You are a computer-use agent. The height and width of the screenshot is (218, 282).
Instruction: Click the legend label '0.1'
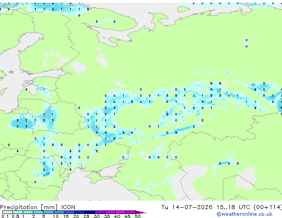pyautogui.click(x=5, y=216)
